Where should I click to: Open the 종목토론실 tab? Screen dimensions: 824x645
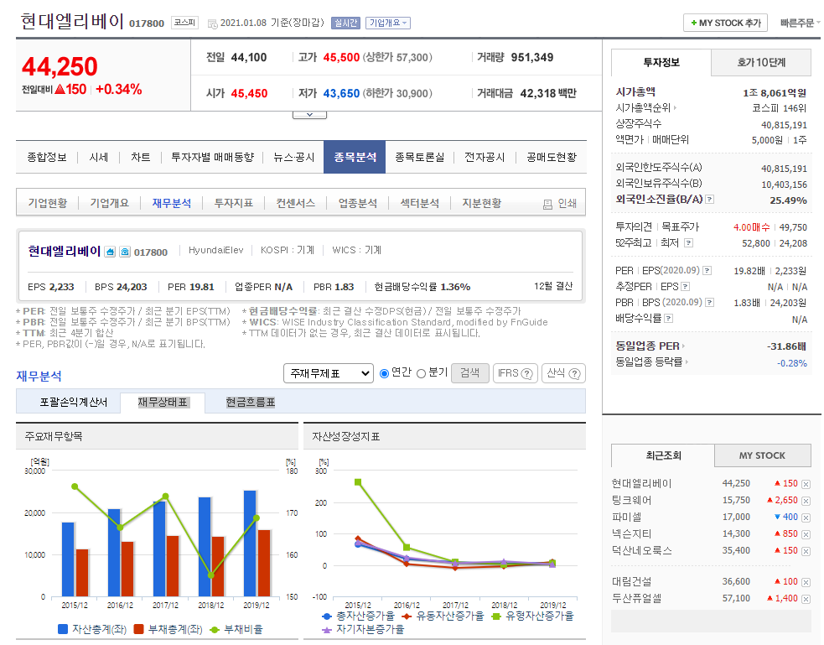(419, 157)
